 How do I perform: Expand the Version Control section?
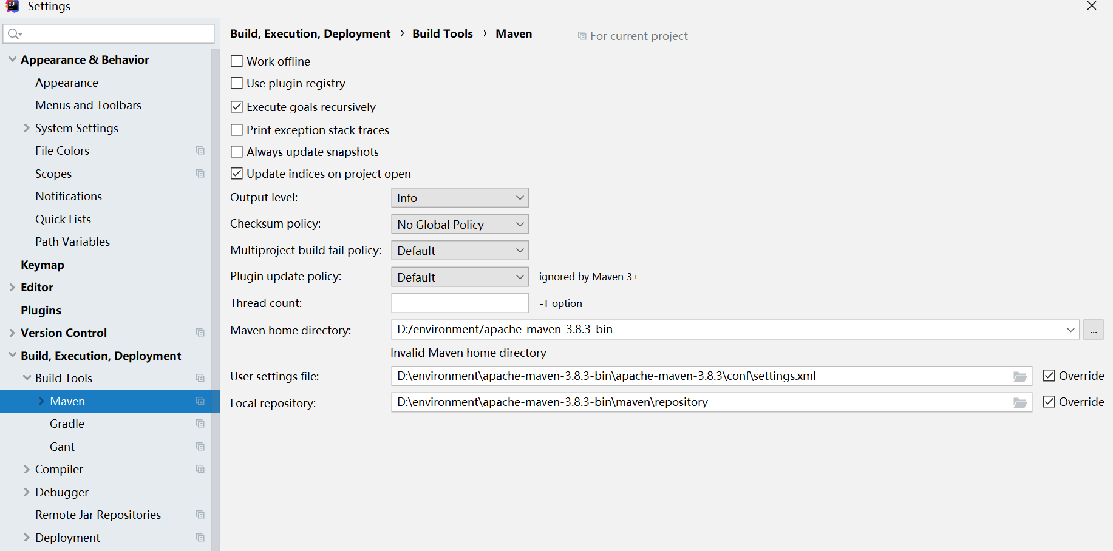click(x=12, y=333)
